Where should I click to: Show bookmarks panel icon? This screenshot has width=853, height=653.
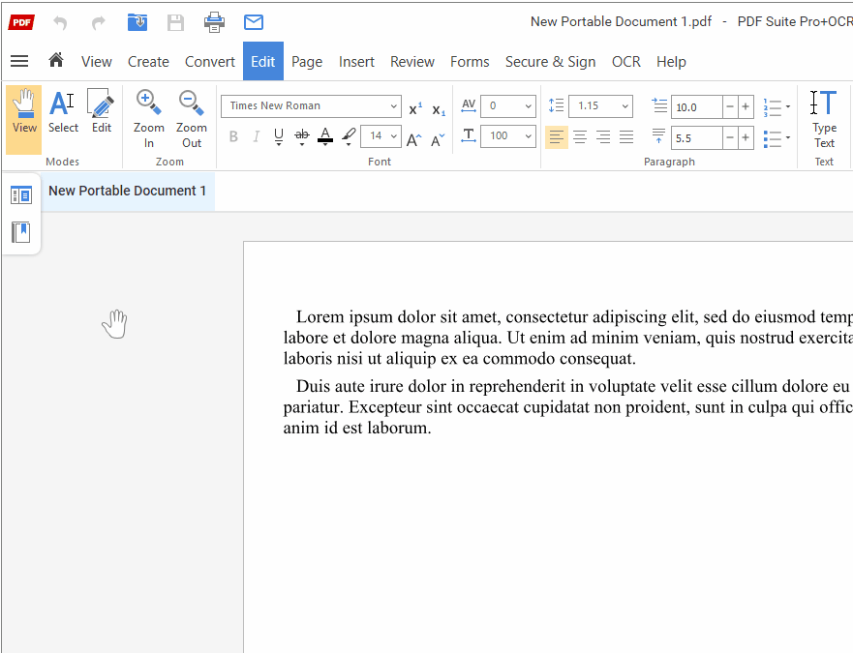click(x=21, y=232)
